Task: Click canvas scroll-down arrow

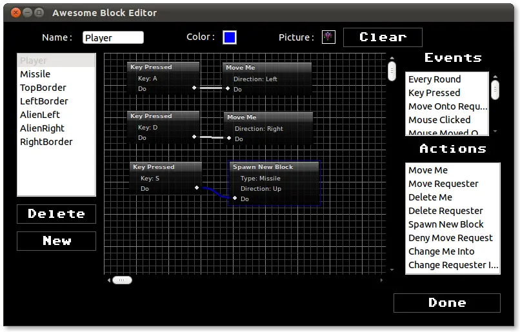Action: tap(392, 270)
